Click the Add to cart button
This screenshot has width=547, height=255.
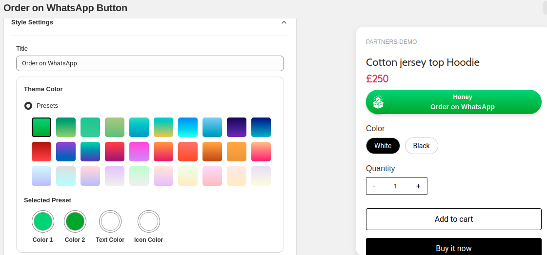click(x=453, y=219)
